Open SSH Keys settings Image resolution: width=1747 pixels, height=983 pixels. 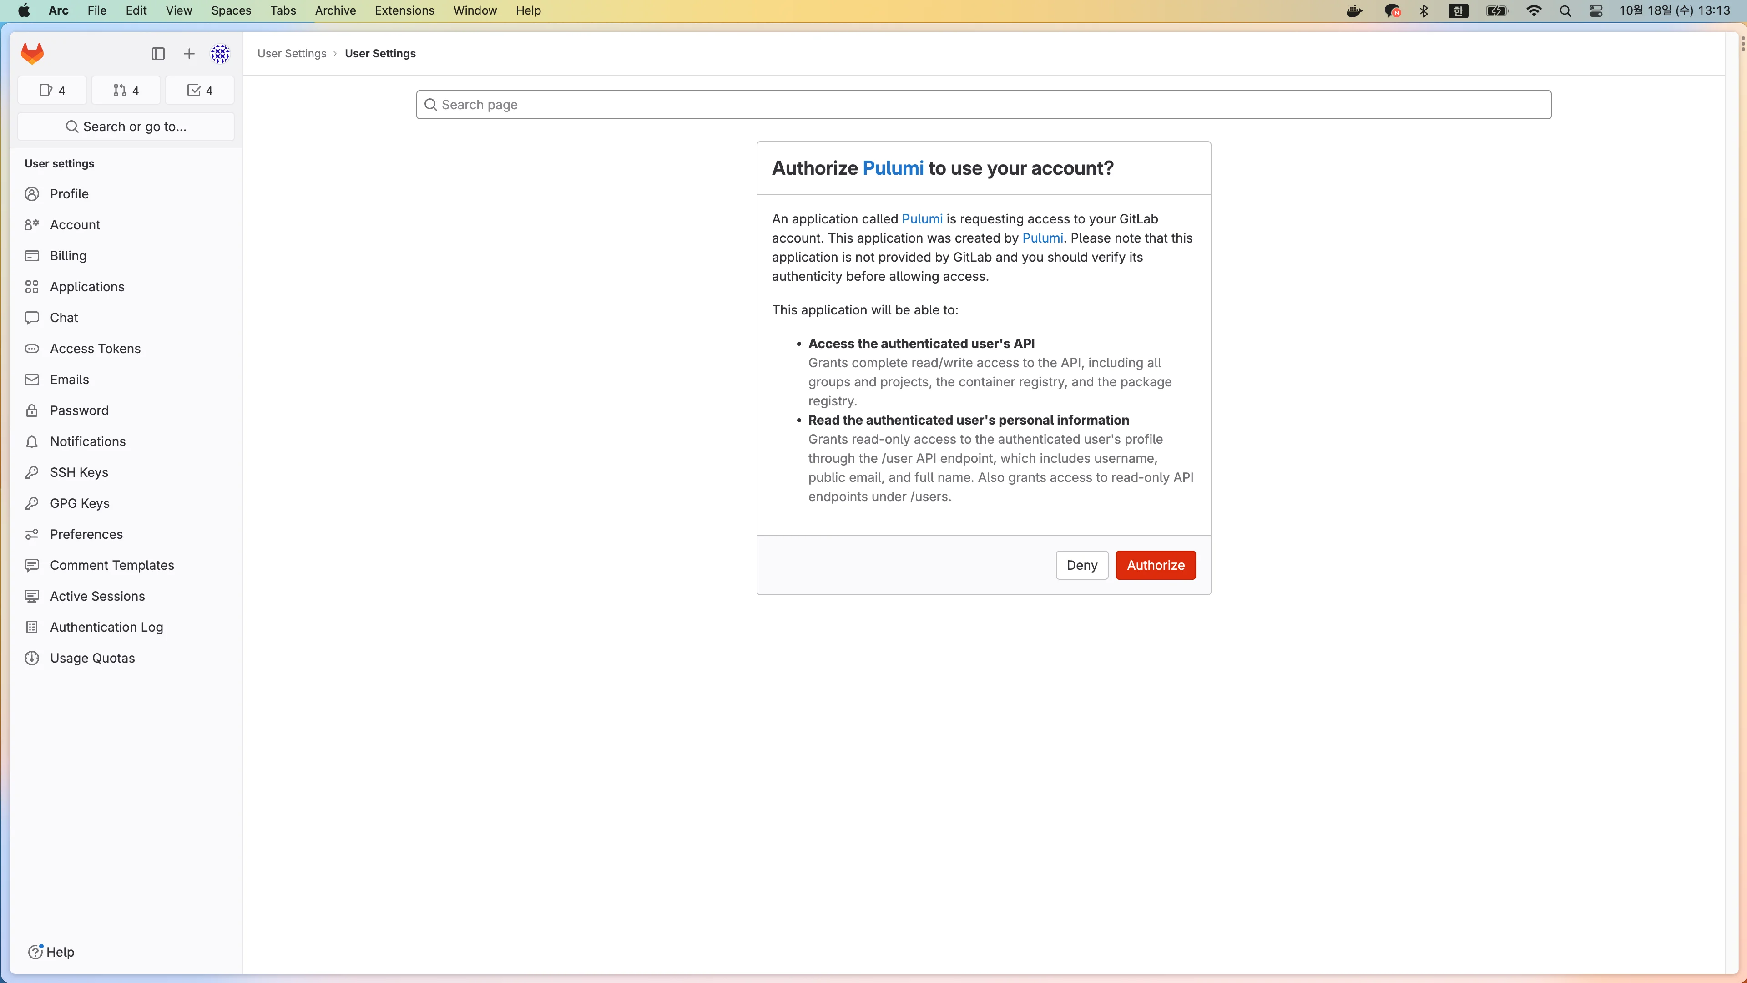tap(79, 472)
